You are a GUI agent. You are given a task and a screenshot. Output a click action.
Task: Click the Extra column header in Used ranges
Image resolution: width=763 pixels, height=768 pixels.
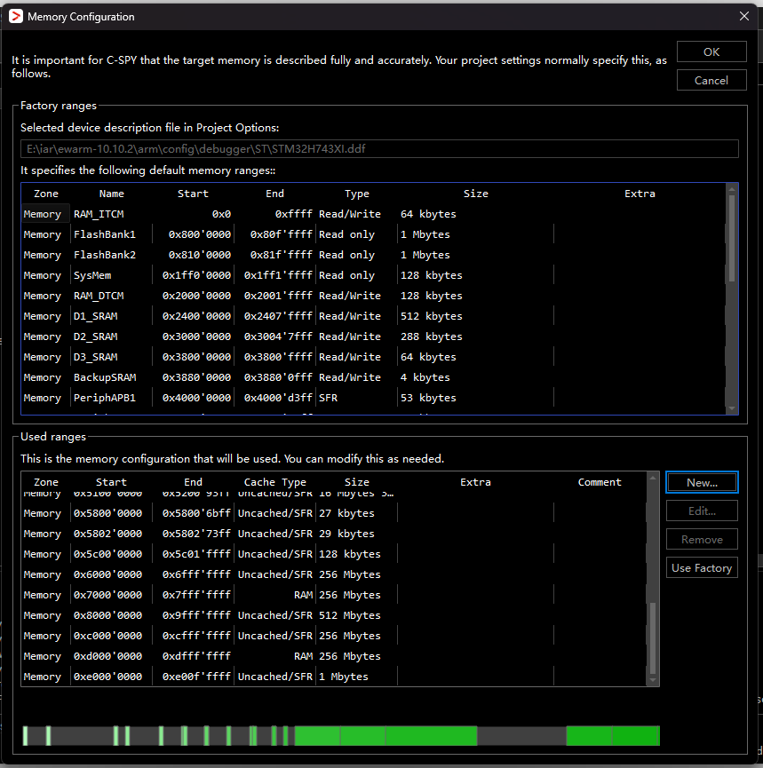click(x=475, y=482)
